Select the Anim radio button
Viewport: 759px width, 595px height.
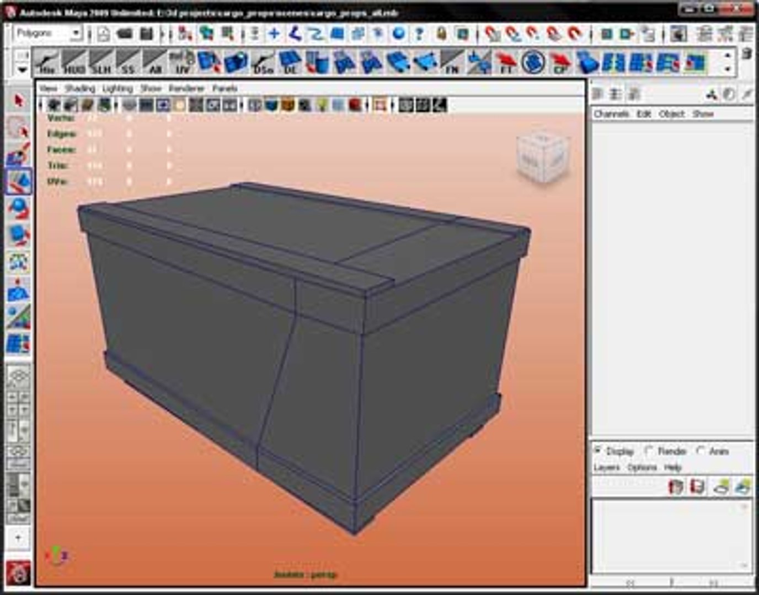701,451
